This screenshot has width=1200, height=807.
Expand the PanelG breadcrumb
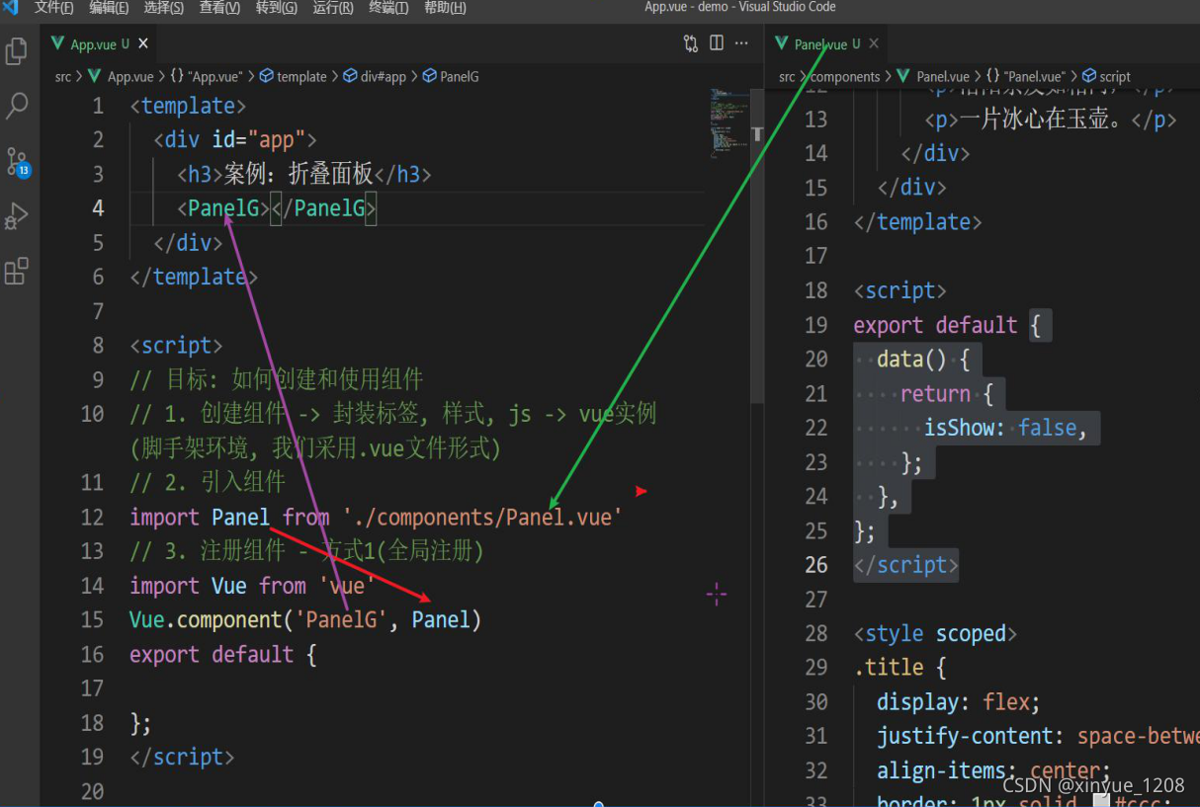452,76
